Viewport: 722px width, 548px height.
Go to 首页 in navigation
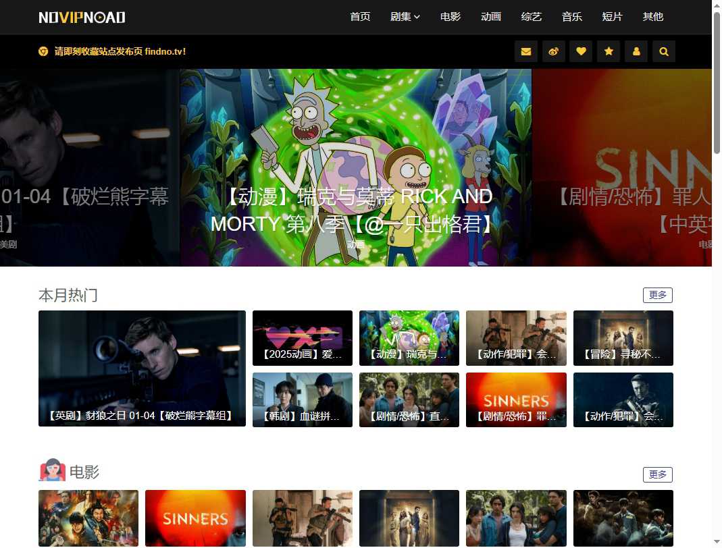click(360, 17)
